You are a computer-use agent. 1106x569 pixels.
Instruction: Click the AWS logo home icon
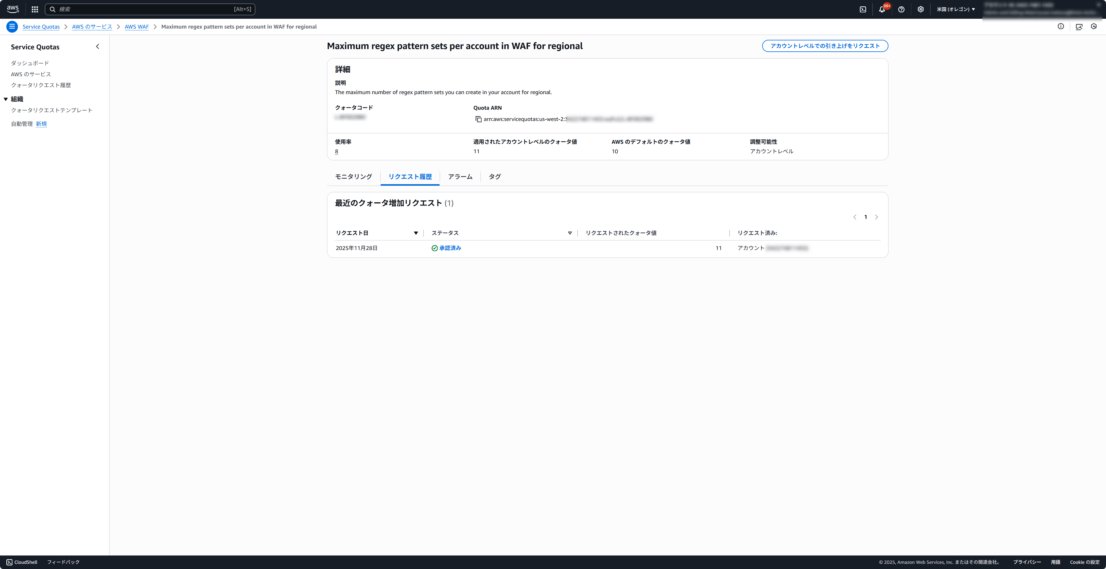13,9
